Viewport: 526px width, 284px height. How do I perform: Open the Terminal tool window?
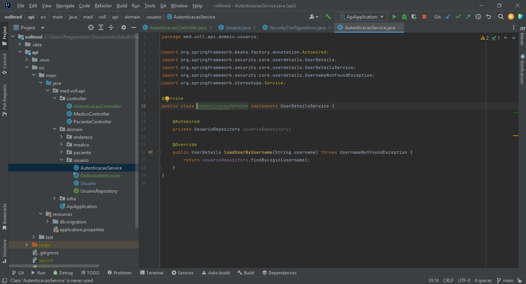point(152,273)
